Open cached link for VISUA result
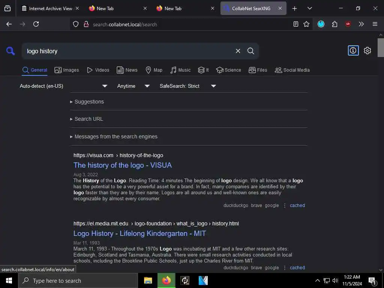Image resolution: width=384 pixels, height=288 pixels. (x=297, y=205)
